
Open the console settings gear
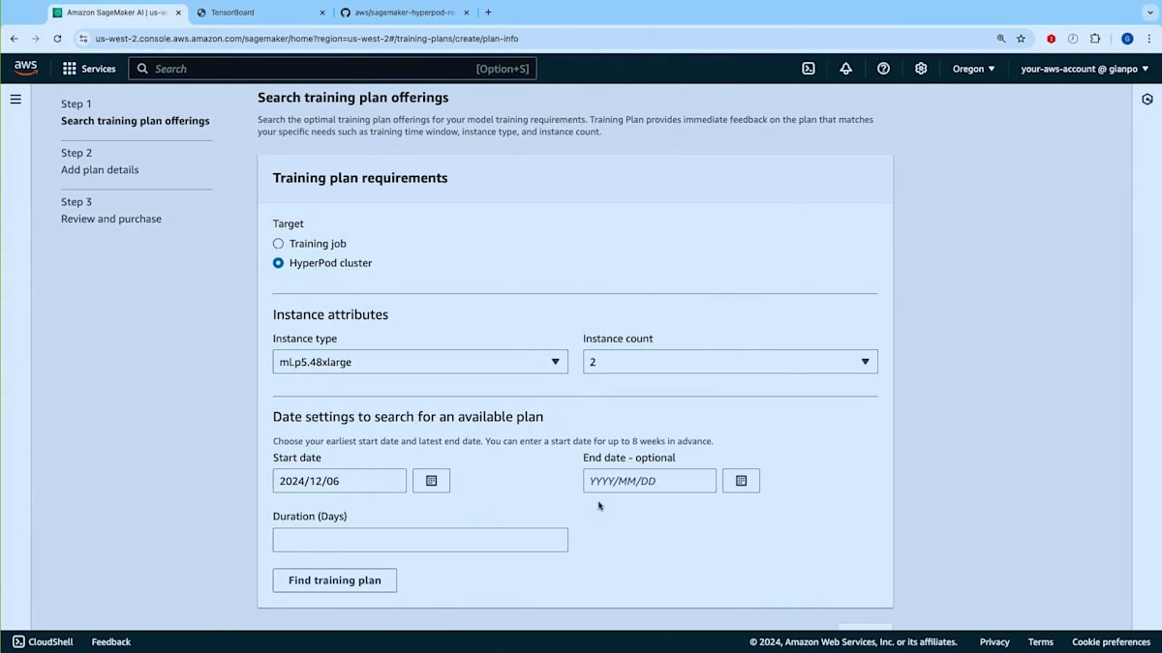point(921,69)
